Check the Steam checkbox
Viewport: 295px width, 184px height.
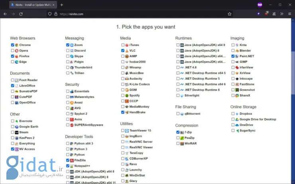[12, 132]
